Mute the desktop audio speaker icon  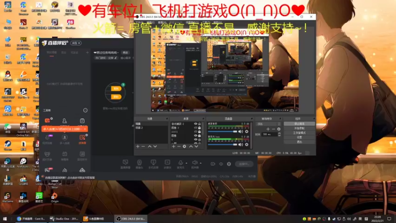coord(241,131)
